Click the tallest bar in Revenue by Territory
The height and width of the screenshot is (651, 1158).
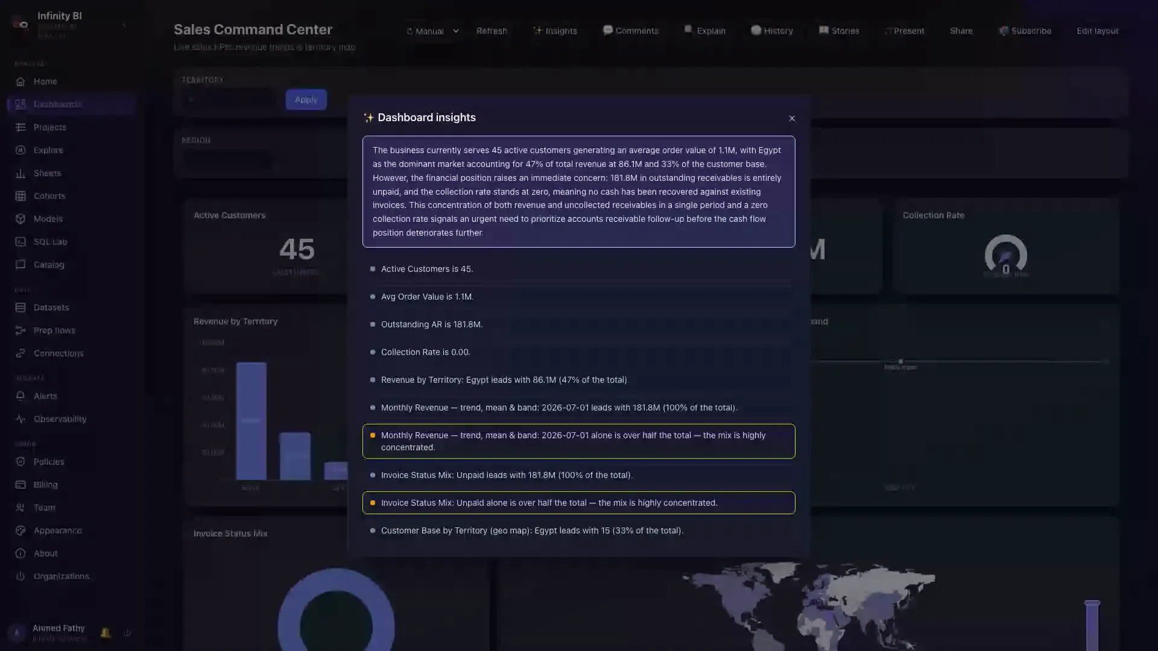click(x=251, y=421)
